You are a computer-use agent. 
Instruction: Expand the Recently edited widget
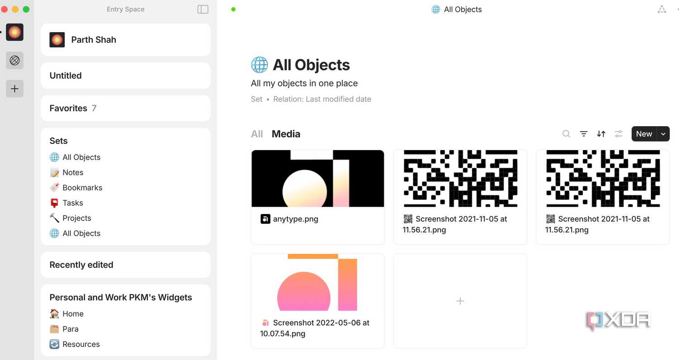pyautogui.click(x=125, y=265)
